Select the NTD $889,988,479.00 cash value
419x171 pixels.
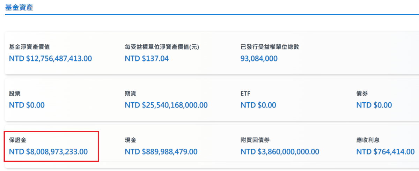click(161, 152)
